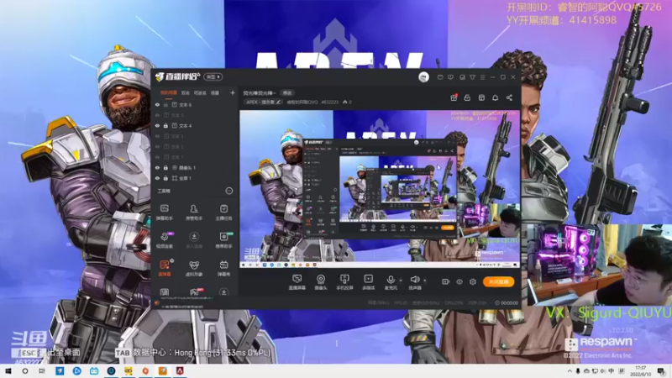Open the hamburger menu icon in title bar
Image resolution: width=672 pixels, height=378 pixels.
(x=482, y=77)
